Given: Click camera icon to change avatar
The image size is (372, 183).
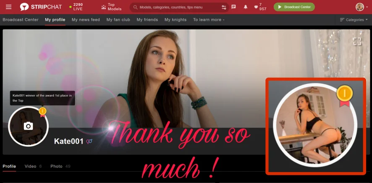Looking at the screenshot, I should [x=28, y=126].
